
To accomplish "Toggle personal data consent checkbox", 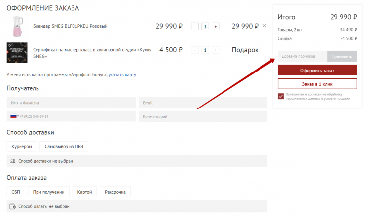I will (281, 96).
